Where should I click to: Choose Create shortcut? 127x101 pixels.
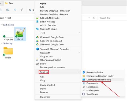click(47, 85)
